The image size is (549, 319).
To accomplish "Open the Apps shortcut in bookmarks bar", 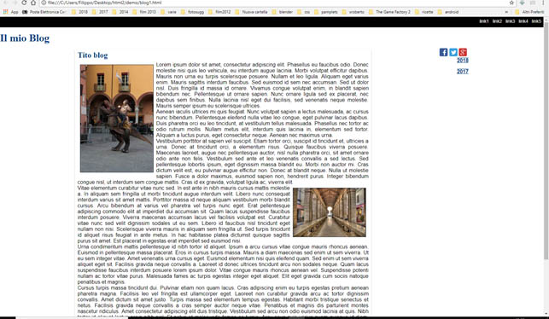I will tap(10, 12).
